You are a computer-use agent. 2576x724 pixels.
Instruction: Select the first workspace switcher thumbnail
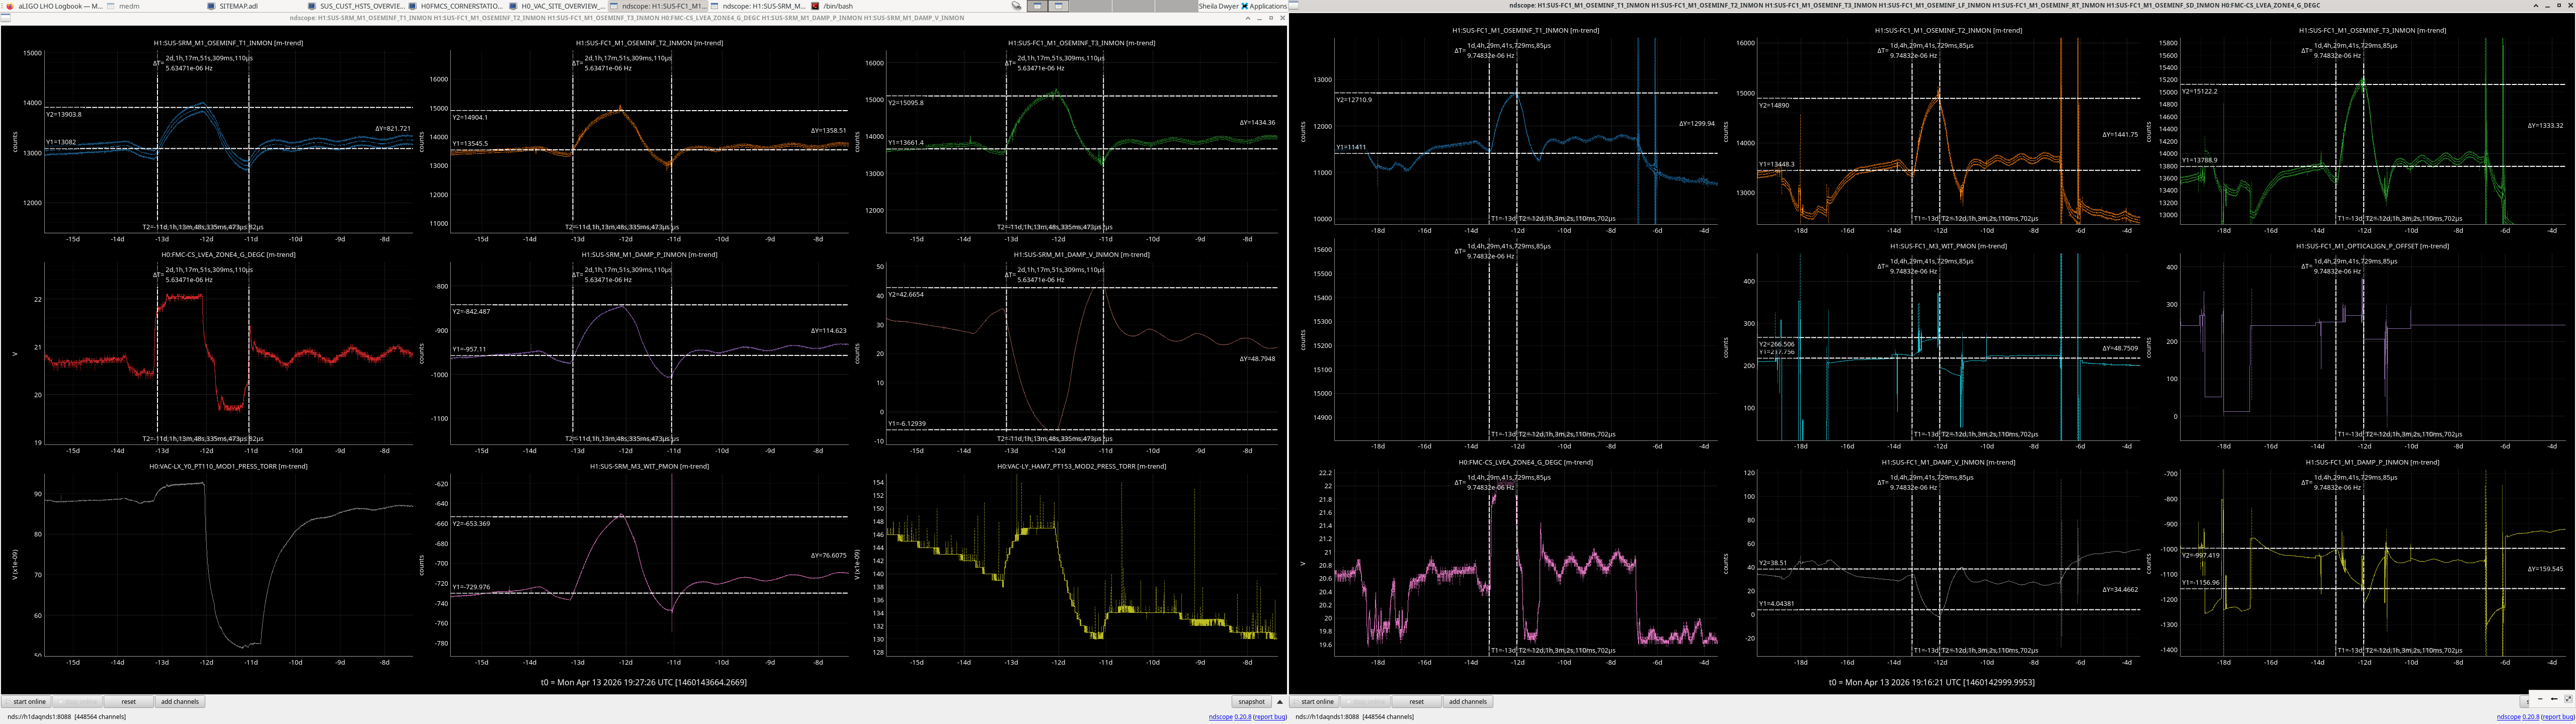1037,6
